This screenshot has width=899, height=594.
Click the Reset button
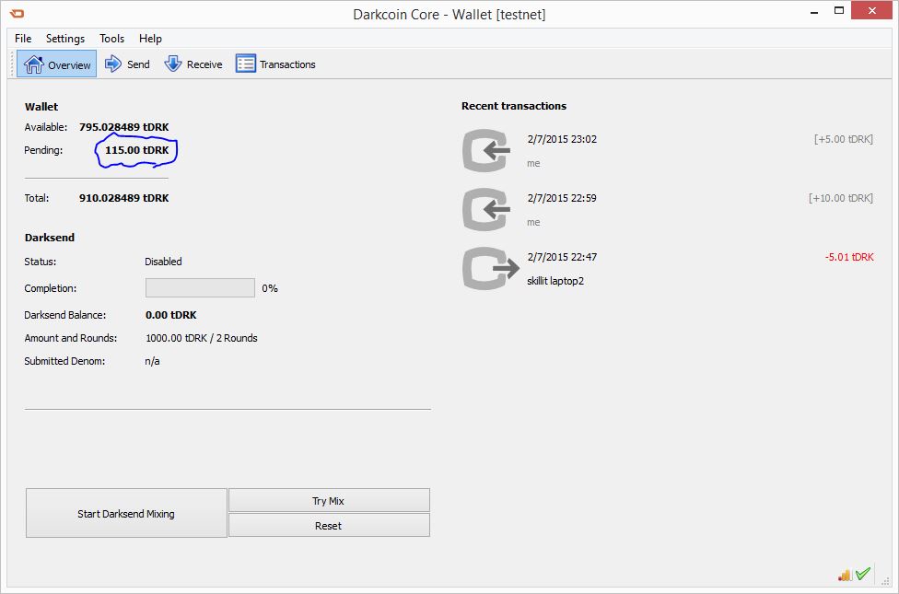click(x=329, y=525)
